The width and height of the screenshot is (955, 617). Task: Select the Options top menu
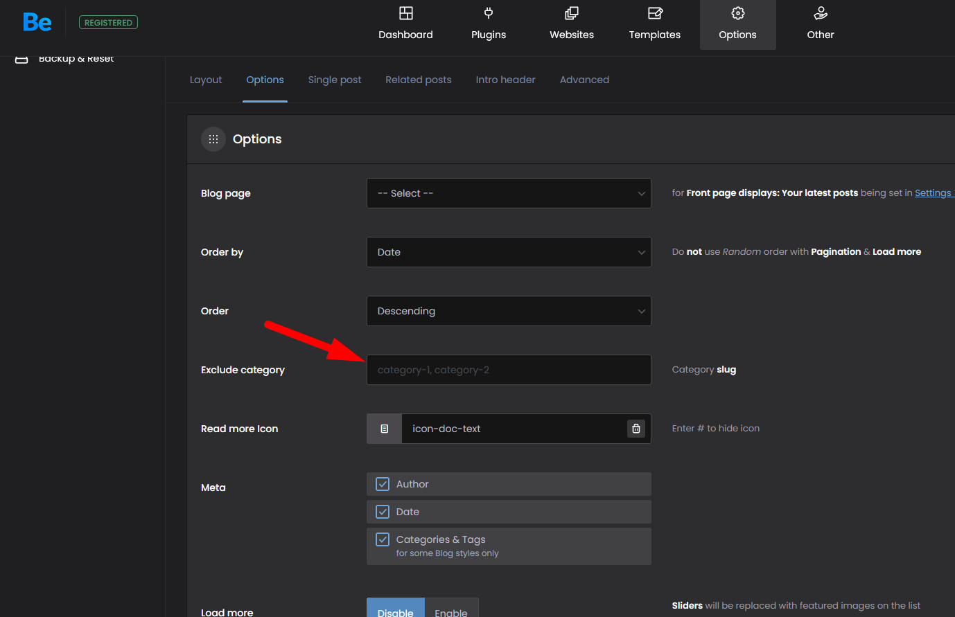coord(738,24)
